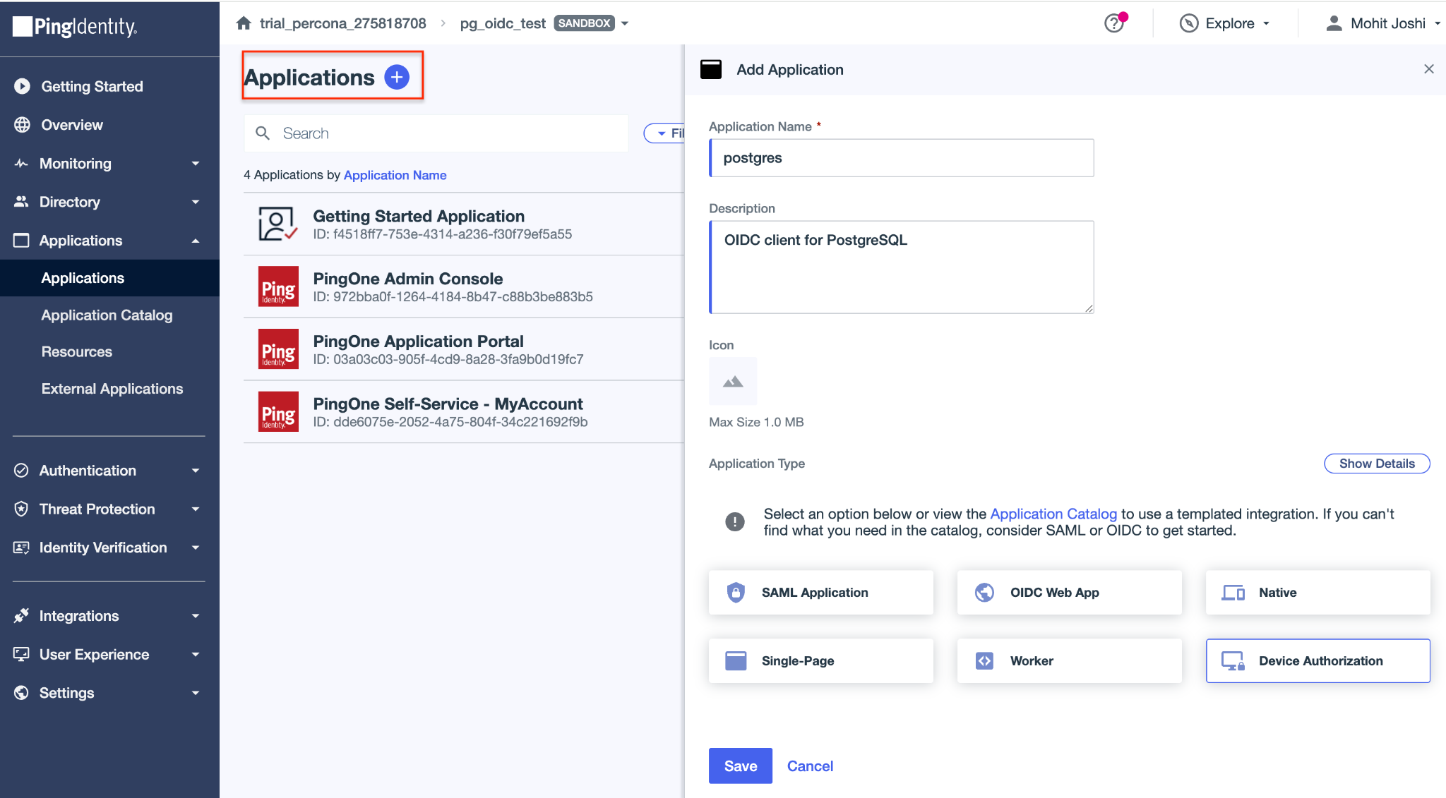
Task: Go to Resources in sidebar
Action: coord(77,351)
